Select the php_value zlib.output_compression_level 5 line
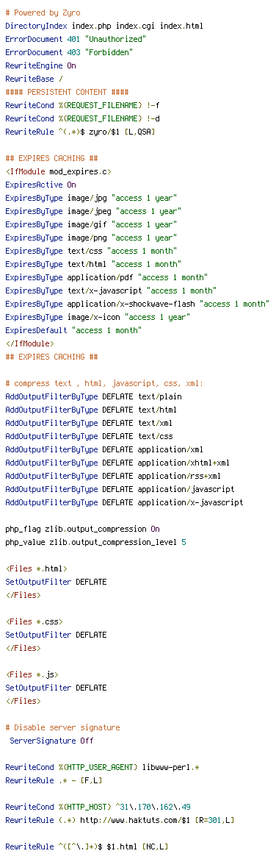Viewport: 276px width, 859px height. (x=95, y=542)
